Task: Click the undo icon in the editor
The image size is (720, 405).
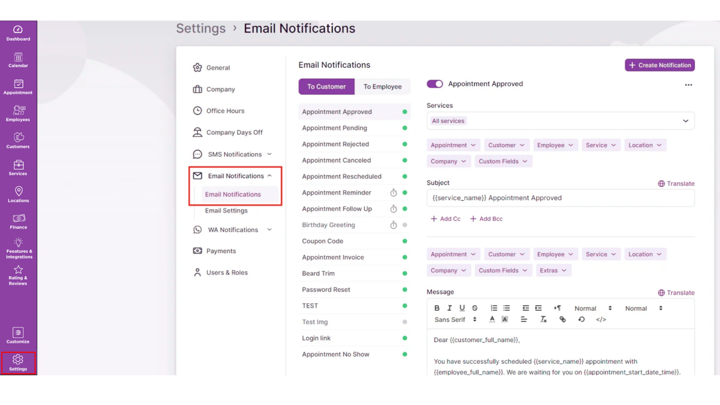Action: 582,320
